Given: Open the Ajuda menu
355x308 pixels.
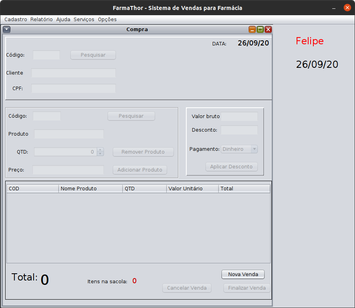Looking at the screenshot, I should coord(63,20).
